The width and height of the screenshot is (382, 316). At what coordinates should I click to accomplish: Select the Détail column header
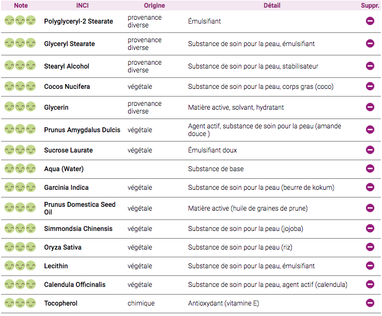click(x=272, y=5)
